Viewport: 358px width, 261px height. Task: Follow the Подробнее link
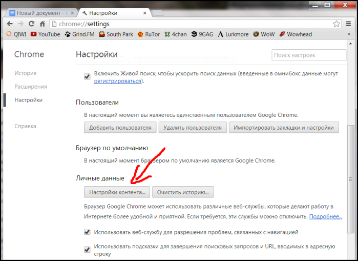click(326, 216)
